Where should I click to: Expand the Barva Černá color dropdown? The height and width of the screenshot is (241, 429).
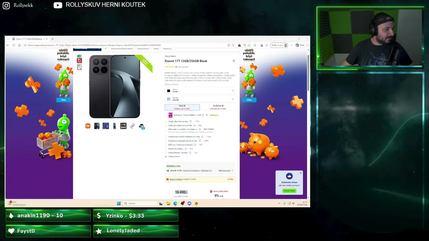pyautogui.click(x=200, y=91)
